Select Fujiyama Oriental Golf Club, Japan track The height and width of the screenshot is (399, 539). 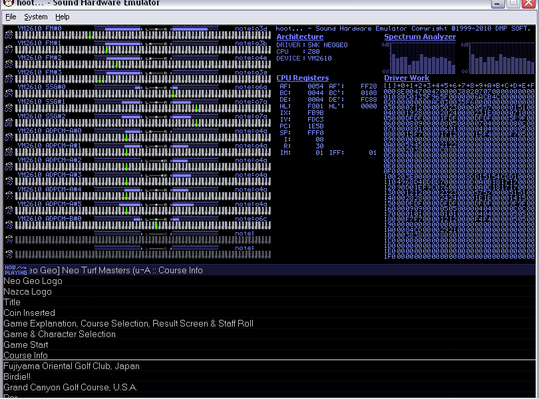(x=71, y=366)
